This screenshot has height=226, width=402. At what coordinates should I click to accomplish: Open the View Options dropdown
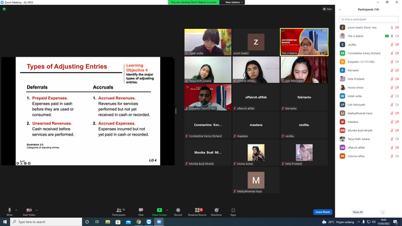(x=234, y=3)
